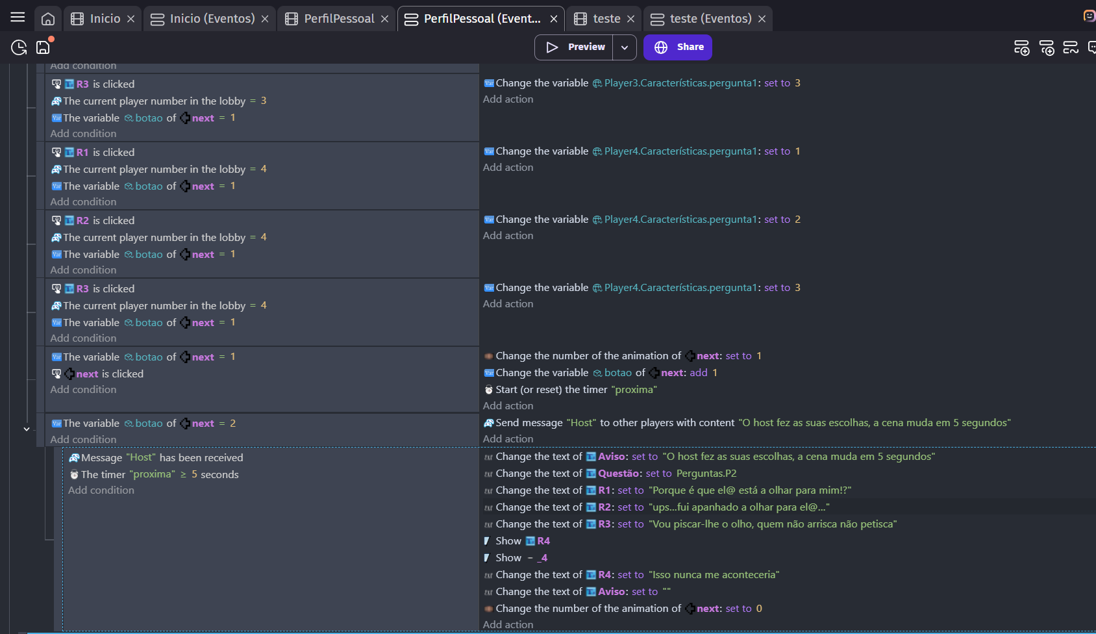Screen dimensions: 1096x634
Task: Open the PerfilPessoal scene tab
Action: [338, 19]
